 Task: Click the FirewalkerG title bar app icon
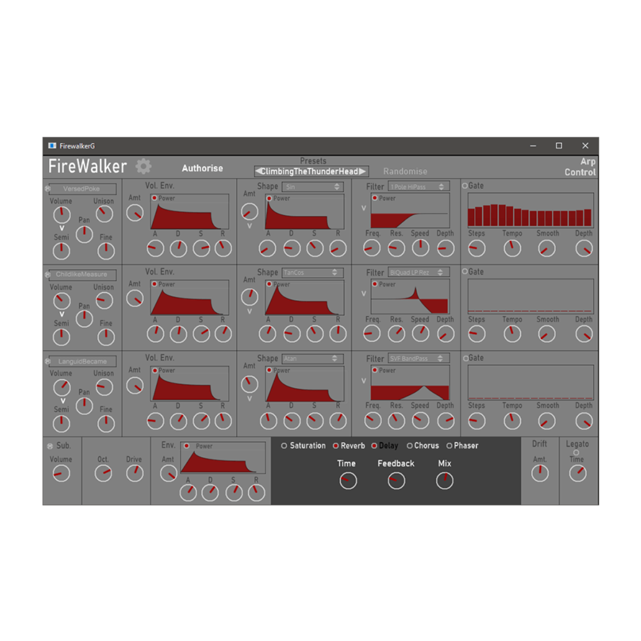pyautogui.click(x=52, y=146)
